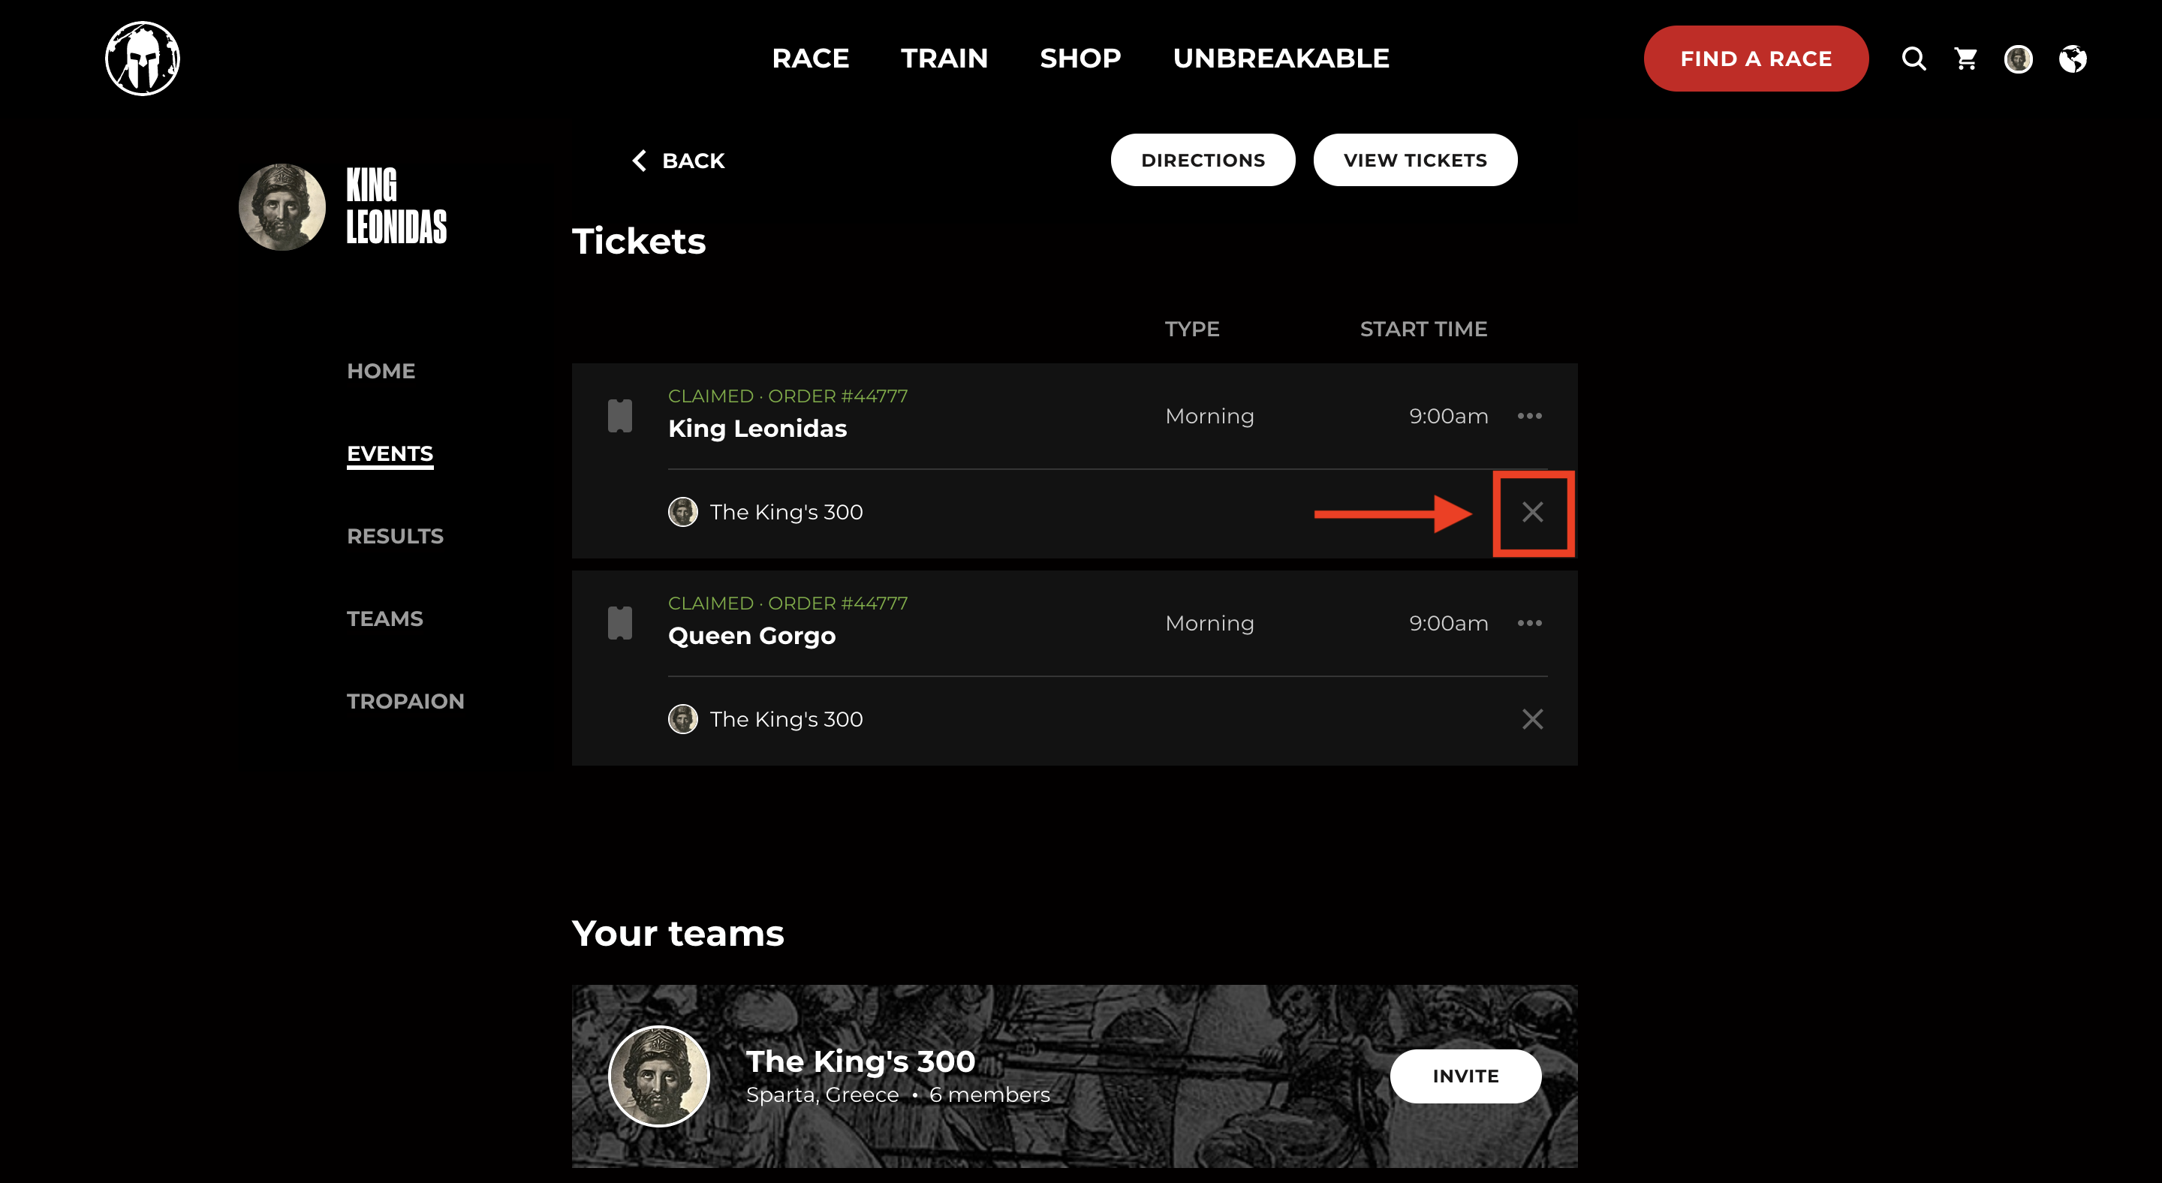Screen dimensions: 2162x1183
Task: Click The King's 300 team avatar under King Leonidas
Action: coord(682,512)
